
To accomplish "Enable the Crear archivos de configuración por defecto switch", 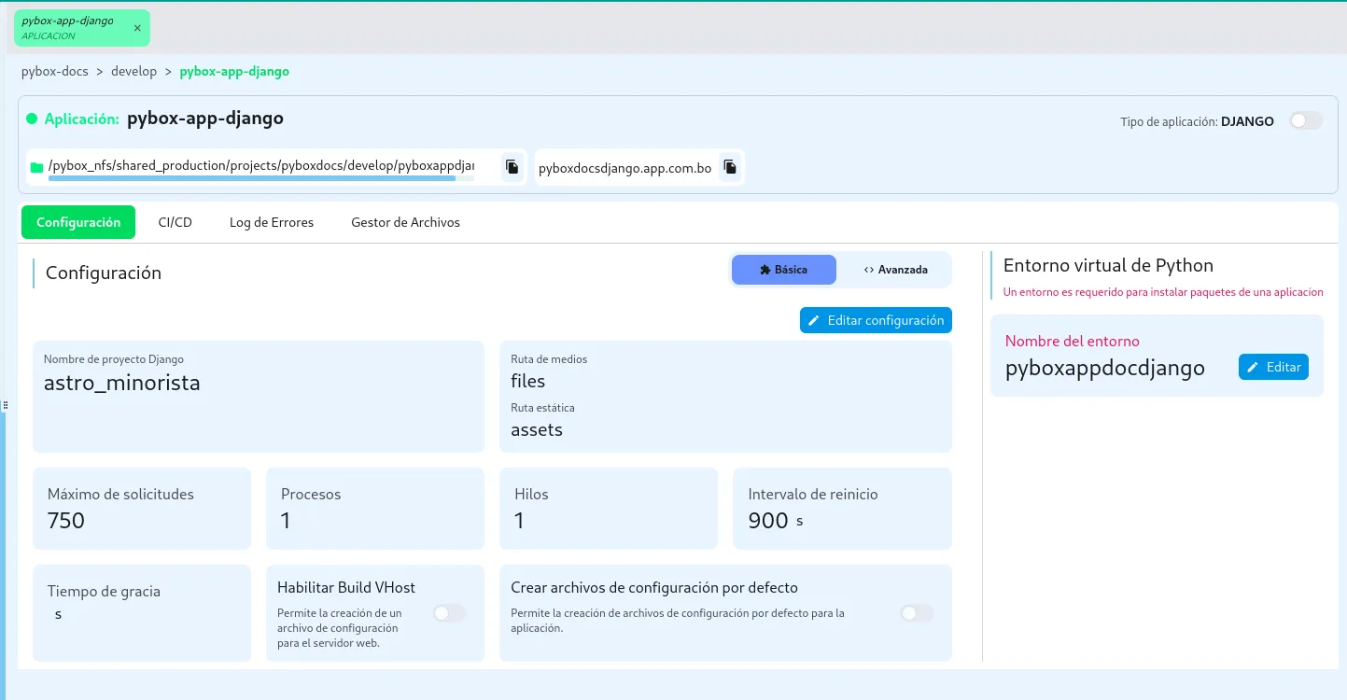I will (917, 613).
